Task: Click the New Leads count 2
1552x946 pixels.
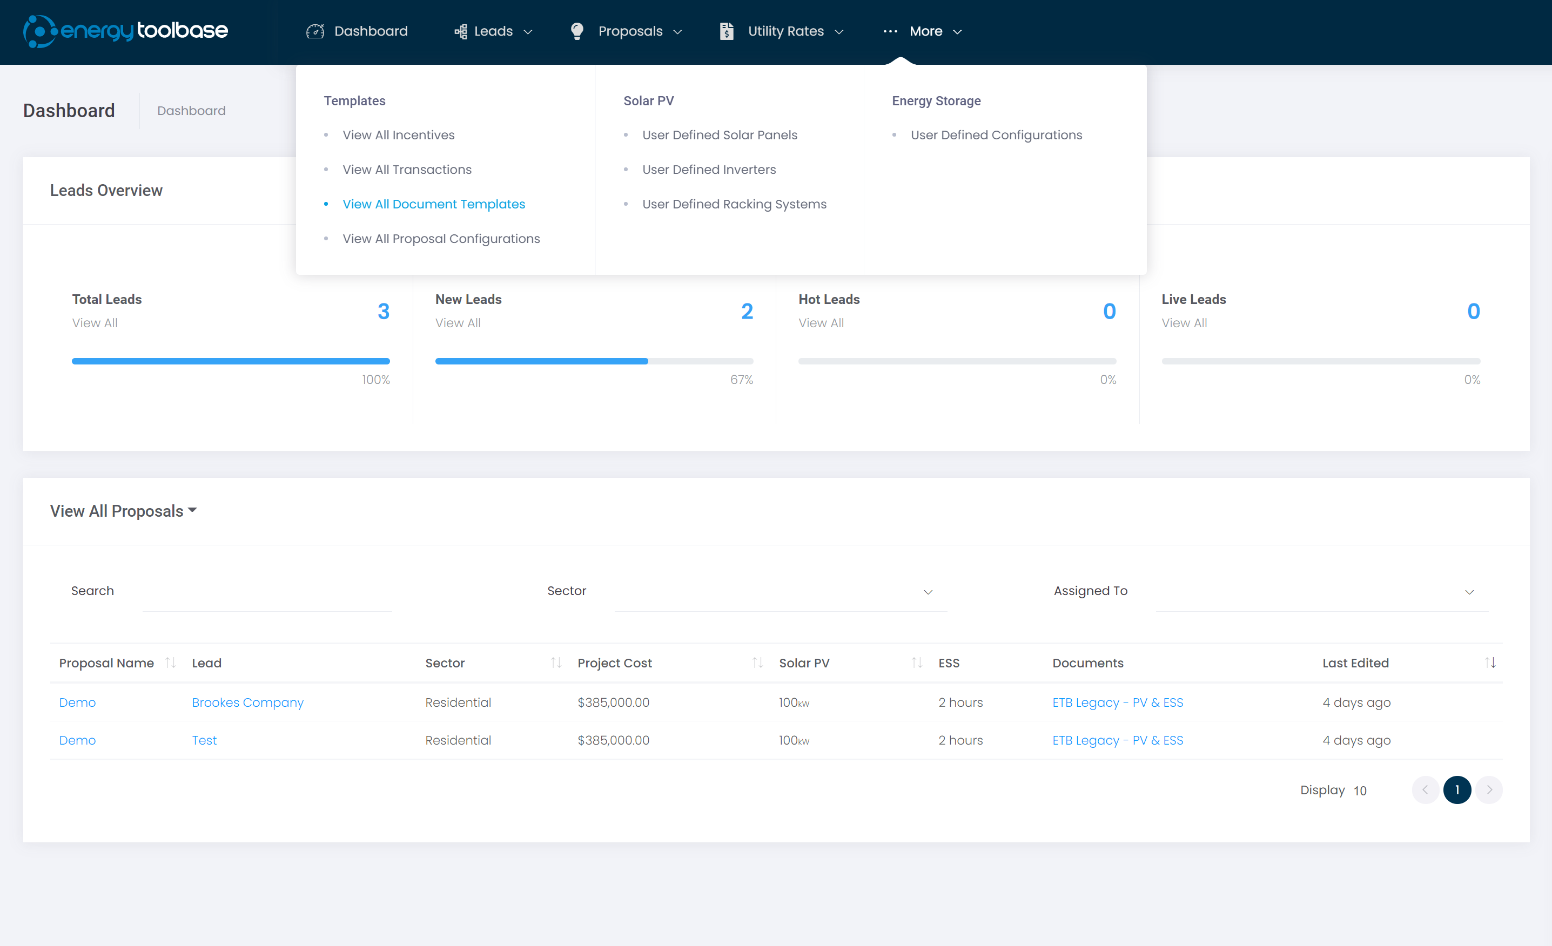Action: click(747, 311)
